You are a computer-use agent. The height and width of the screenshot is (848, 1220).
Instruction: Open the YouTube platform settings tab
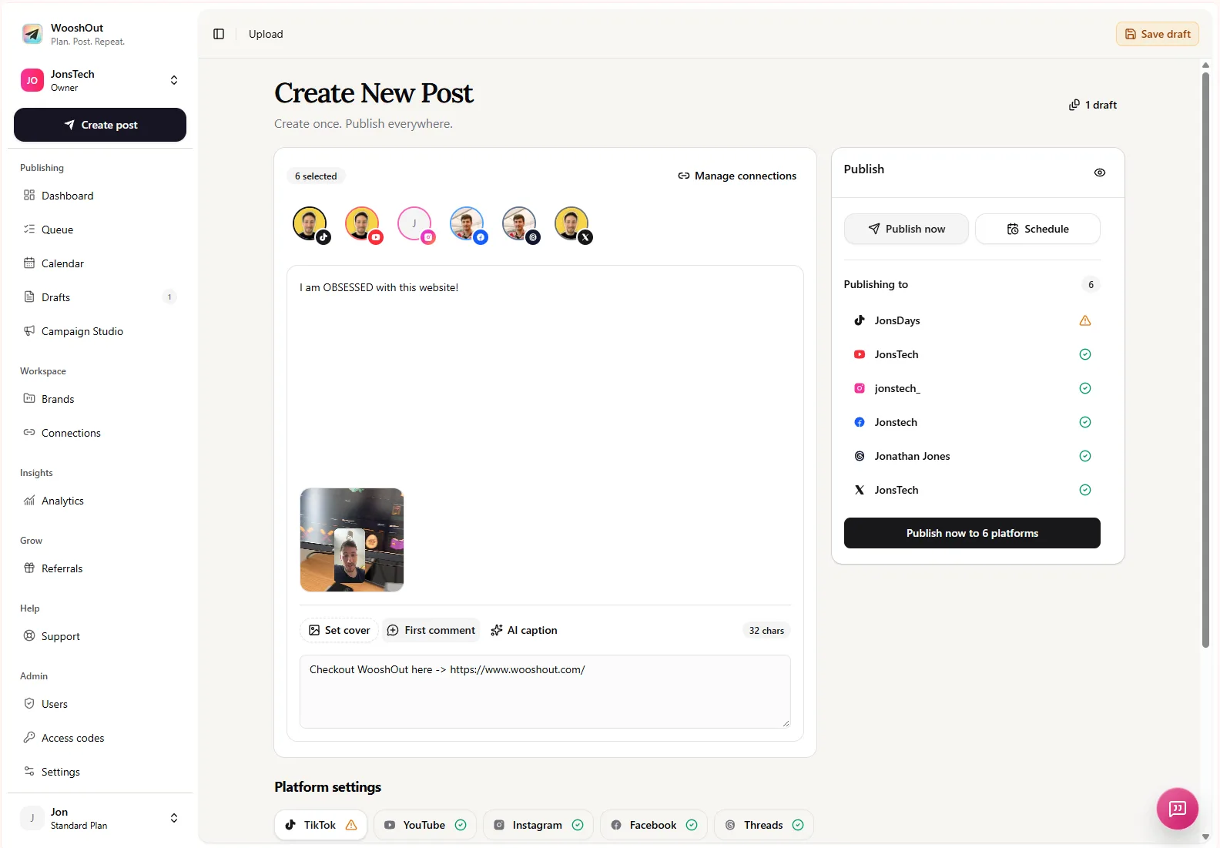(425, 825)
